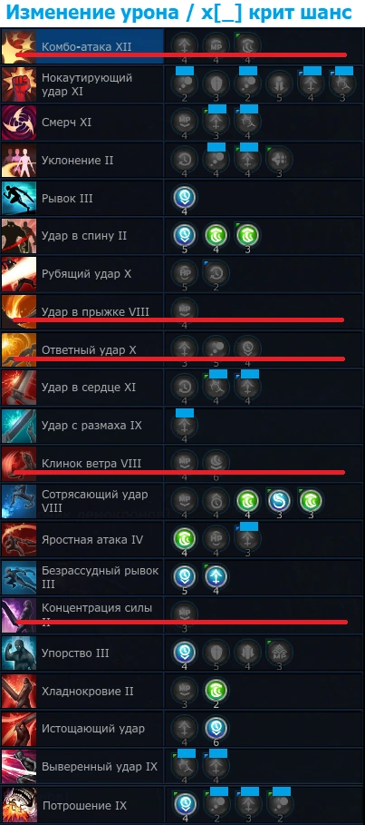Select the blue glyph in Упорство III row
Viewport: 365px width, 825px height.
185,653
